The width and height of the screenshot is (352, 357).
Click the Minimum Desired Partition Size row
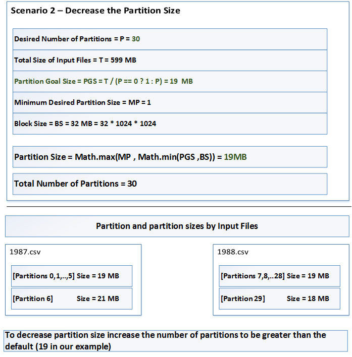pos(170,102)
